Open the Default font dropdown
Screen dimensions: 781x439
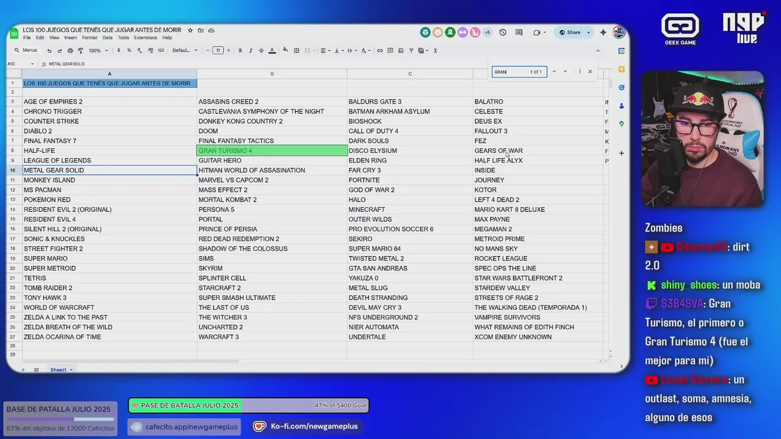tap(184, 51)
